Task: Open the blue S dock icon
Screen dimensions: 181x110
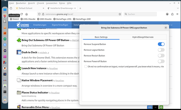Action: (5, 45)
